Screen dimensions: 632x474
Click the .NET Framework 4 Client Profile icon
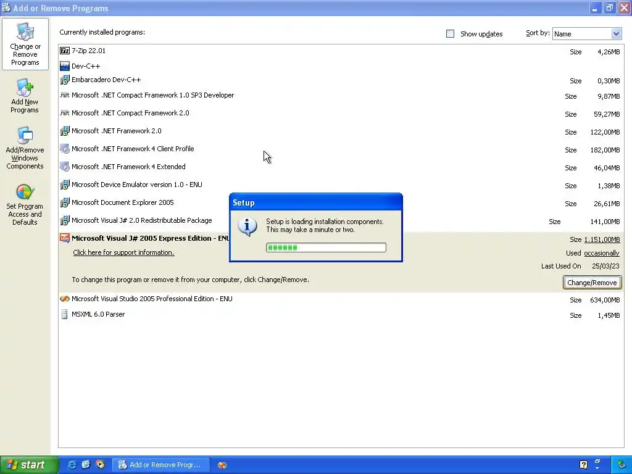click(x=64, y=149)
